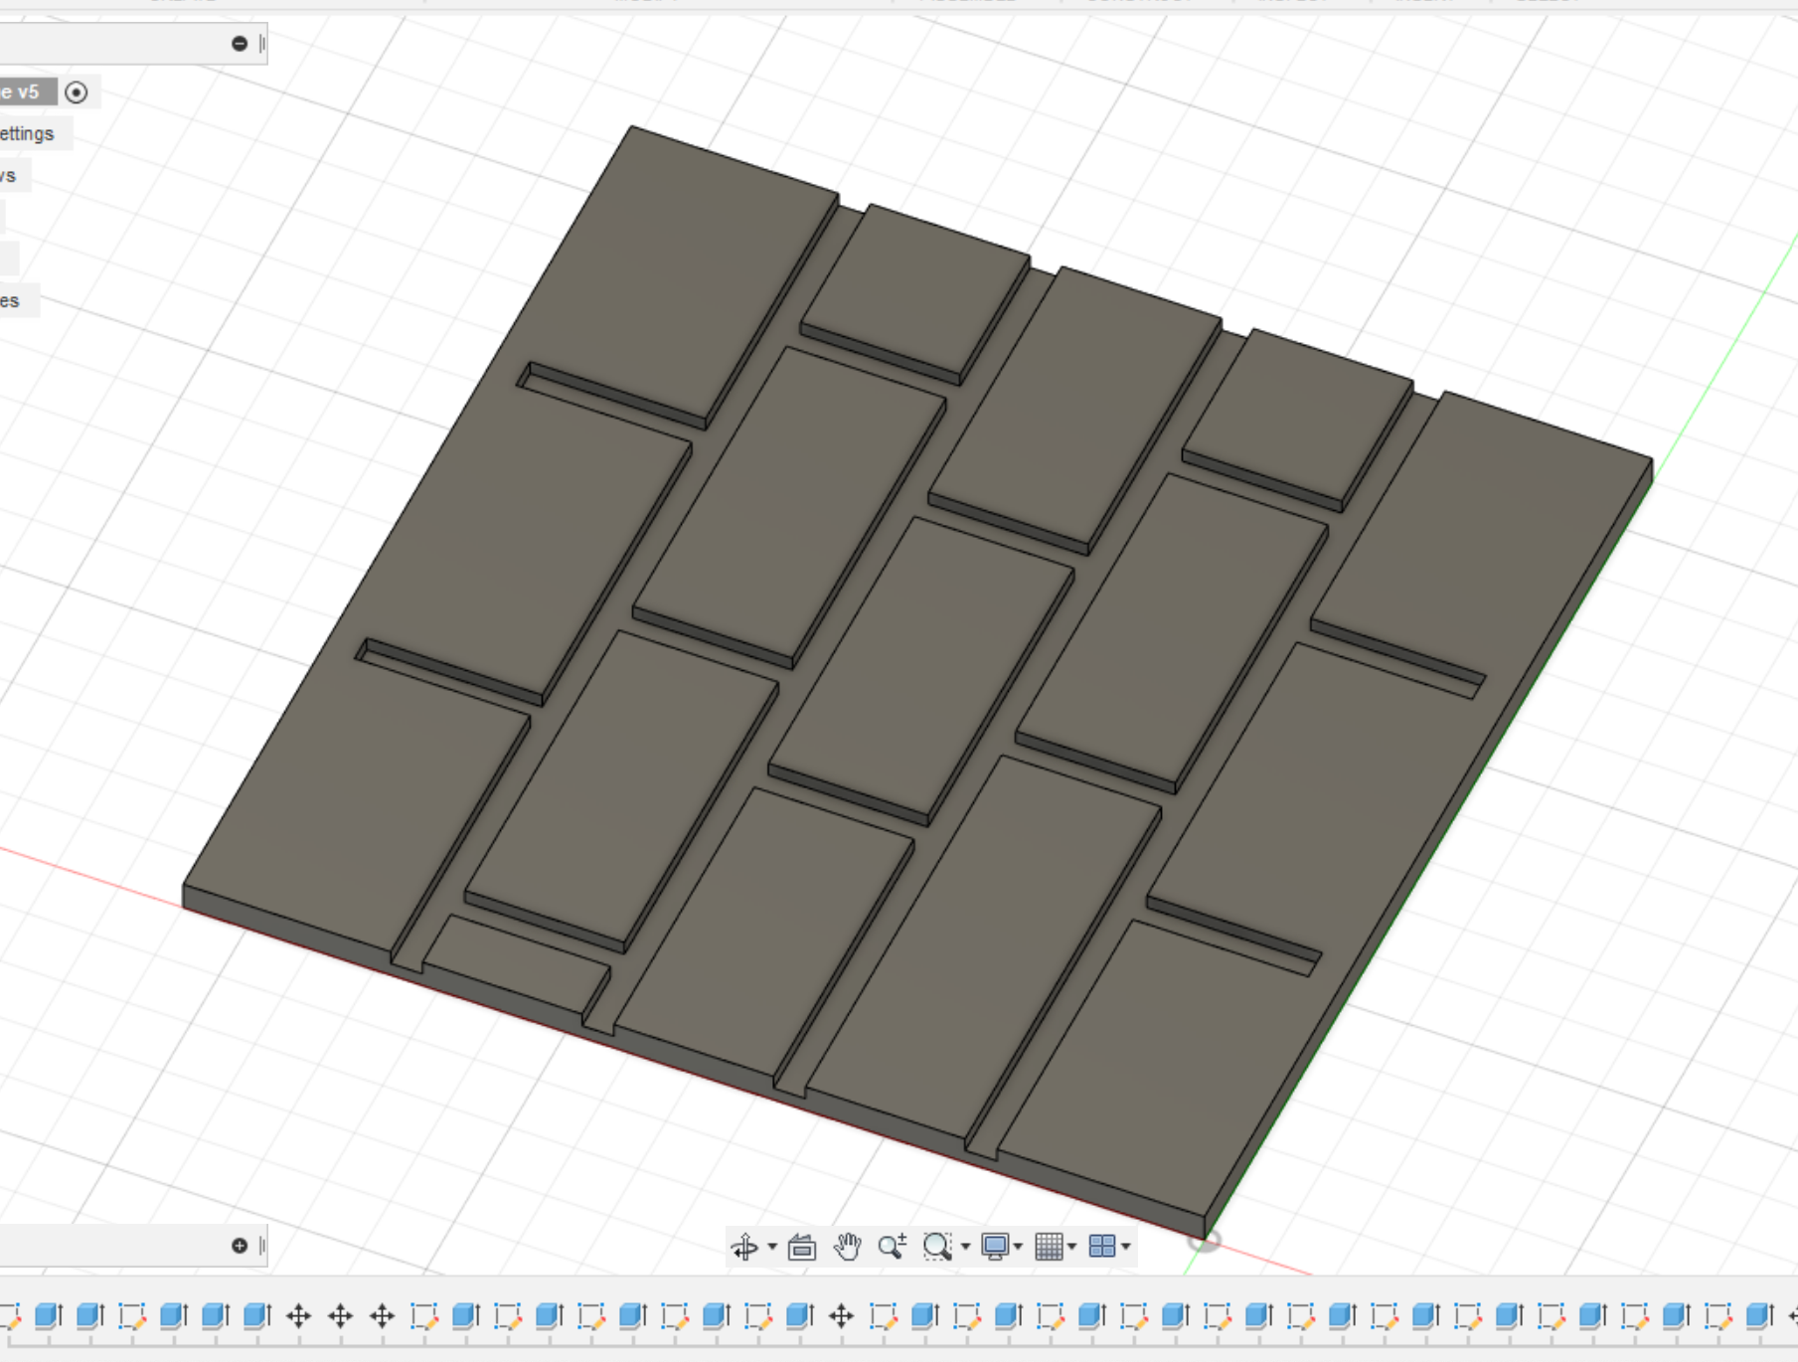Select the last of three adjacent Move features
The image size is (1798, 1362).
click(x=382, y=1316)
